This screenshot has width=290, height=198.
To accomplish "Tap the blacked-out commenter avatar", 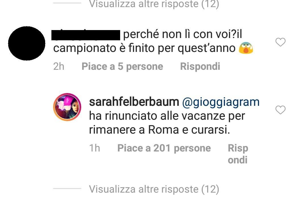I will 27,43.
